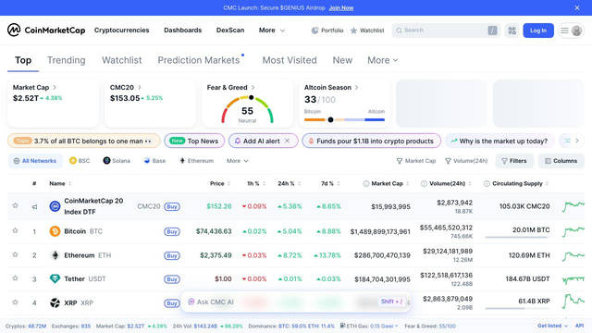Open the Most Visited tab

point(290,60)
